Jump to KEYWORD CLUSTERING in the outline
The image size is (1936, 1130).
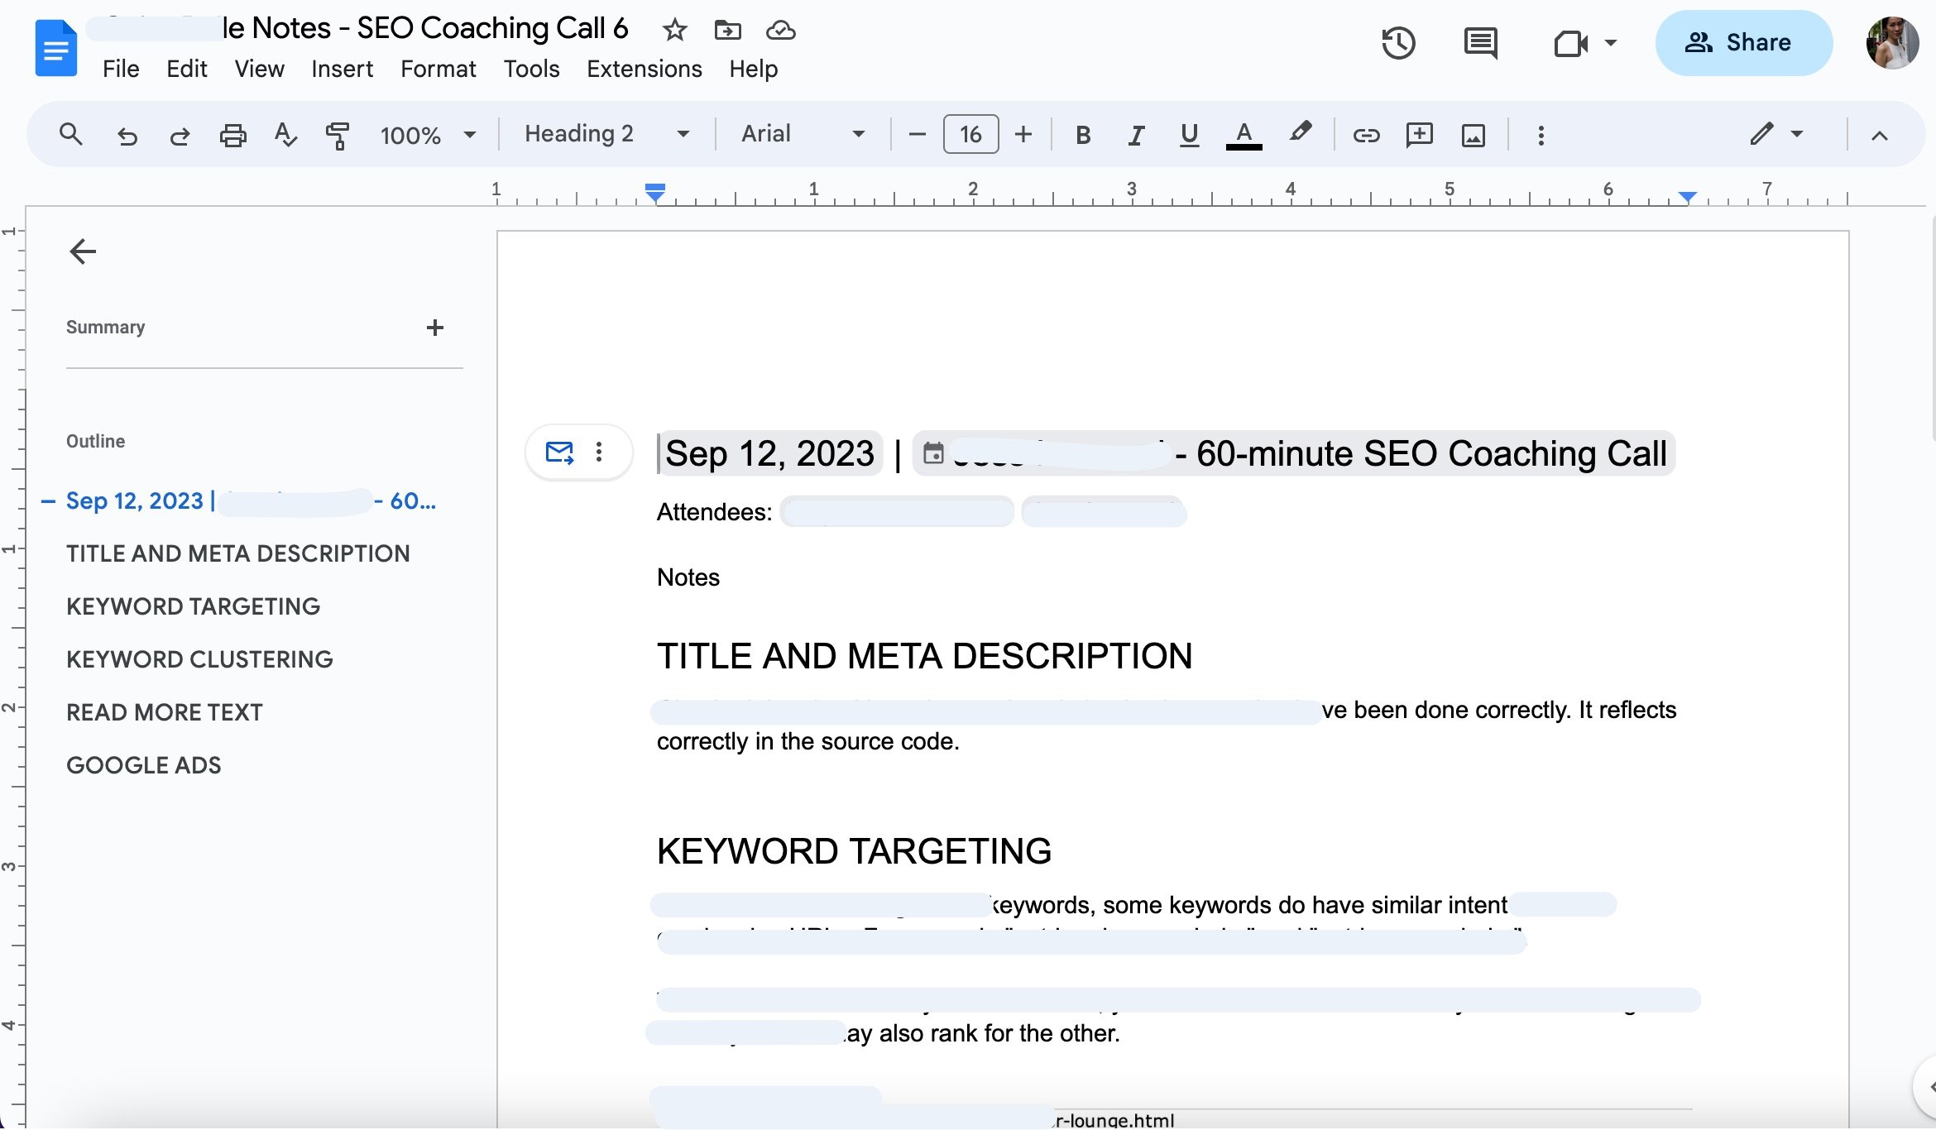click(199, 659)
